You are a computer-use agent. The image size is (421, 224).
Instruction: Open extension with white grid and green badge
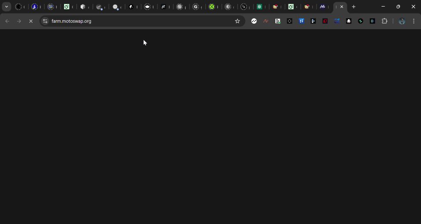[x=278, y=21]
